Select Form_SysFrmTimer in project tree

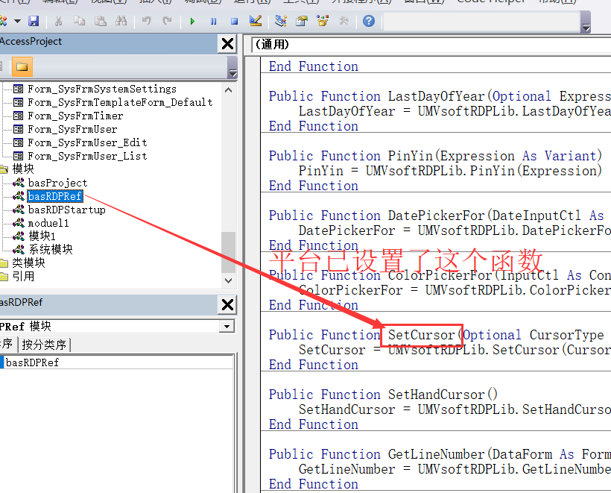pos(75,116)
